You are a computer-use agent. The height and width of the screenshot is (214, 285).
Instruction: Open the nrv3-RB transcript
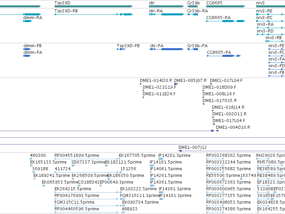273,38
